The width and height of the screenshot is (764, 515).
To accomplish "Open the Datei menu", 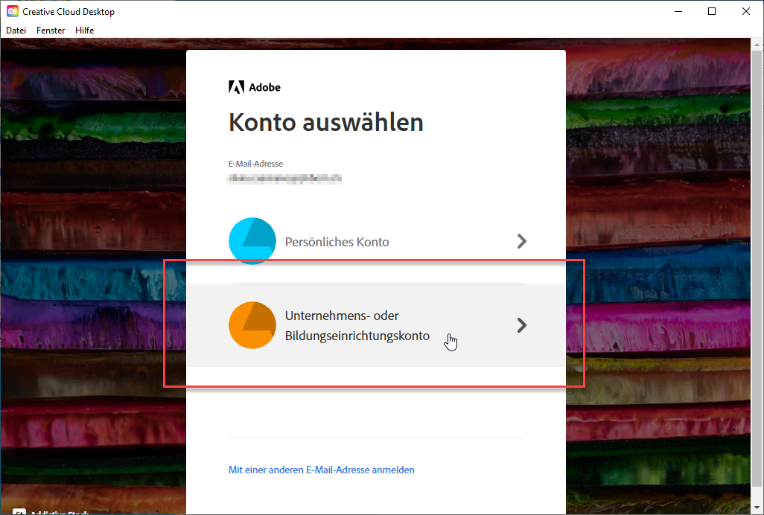I will point(16,31).
